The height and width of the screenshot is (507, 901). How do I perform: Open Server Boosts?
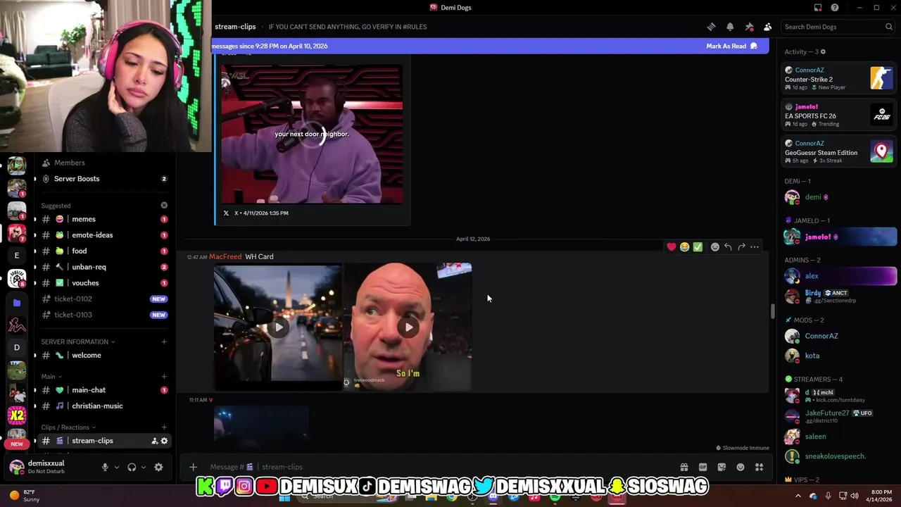click(x=104, y=179)
